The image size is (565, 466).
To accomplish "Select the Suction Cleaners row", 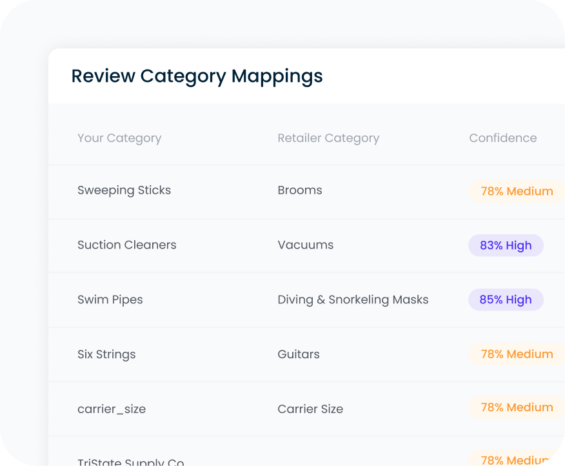I will [x=126, y=245].
